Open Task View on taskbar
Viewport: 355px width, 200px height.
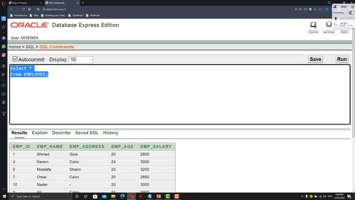click(x=86, y=196)
